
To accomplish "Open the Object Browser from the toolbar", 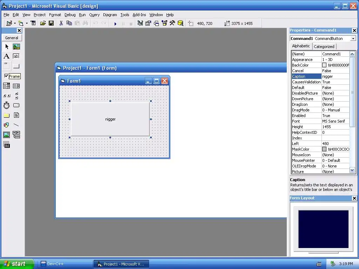I will [164, 23].
